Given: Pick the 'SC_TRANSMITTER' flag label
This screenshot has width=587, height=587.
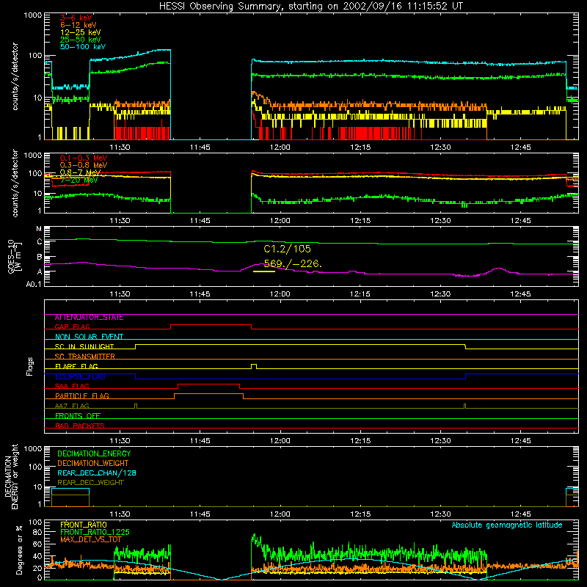Looking at the screenshot, I should pyautogui.click(x=85, y=357).
